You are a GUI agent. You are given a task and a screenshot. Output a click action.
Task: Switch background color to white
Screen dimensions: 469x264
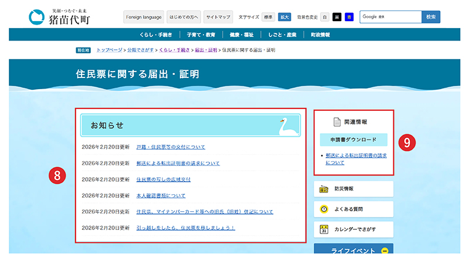325,17
